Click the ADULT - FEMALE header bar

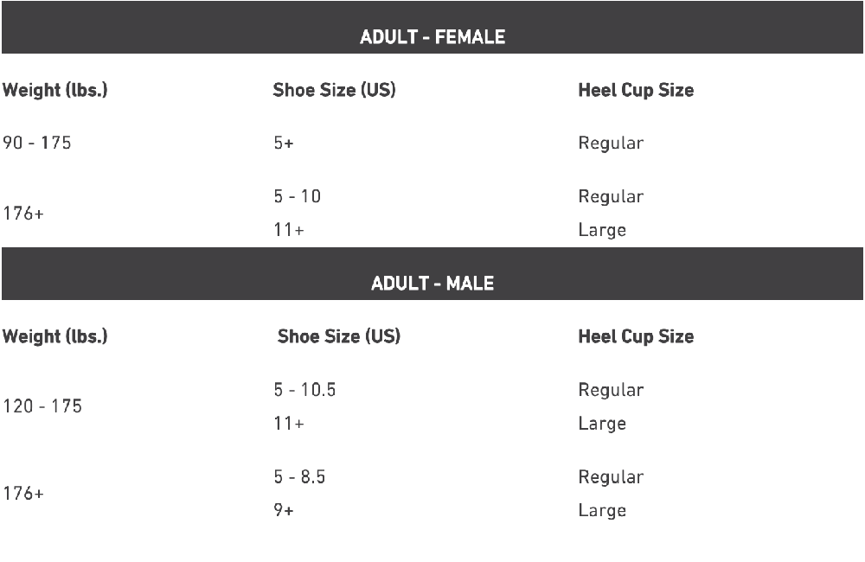pyautogui.click(x=432, y=27)
